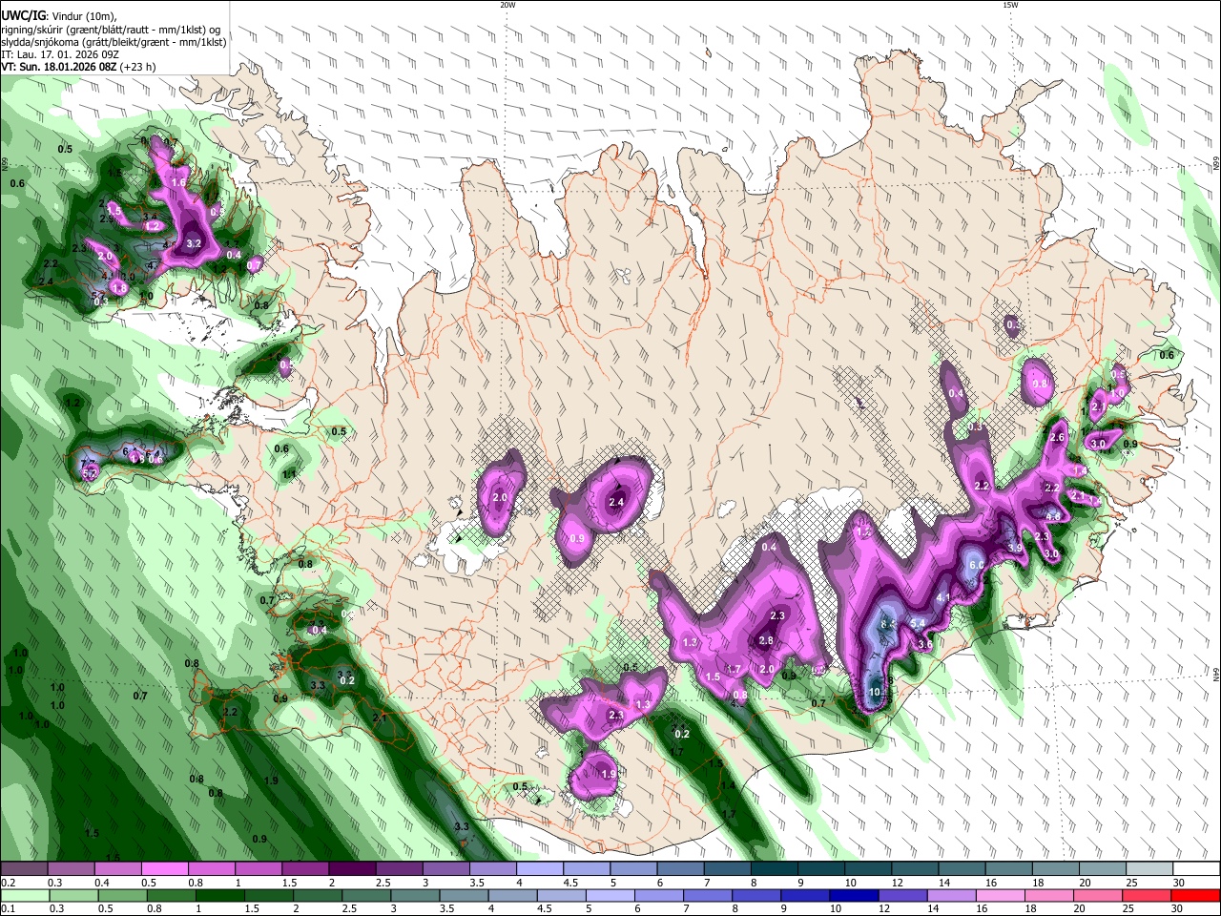Image resolution: width=1221 pixels, height=916 pixels.
Task: Select the bright pink 0.5 swatch in the top legend row
Action: coord(164,869)
